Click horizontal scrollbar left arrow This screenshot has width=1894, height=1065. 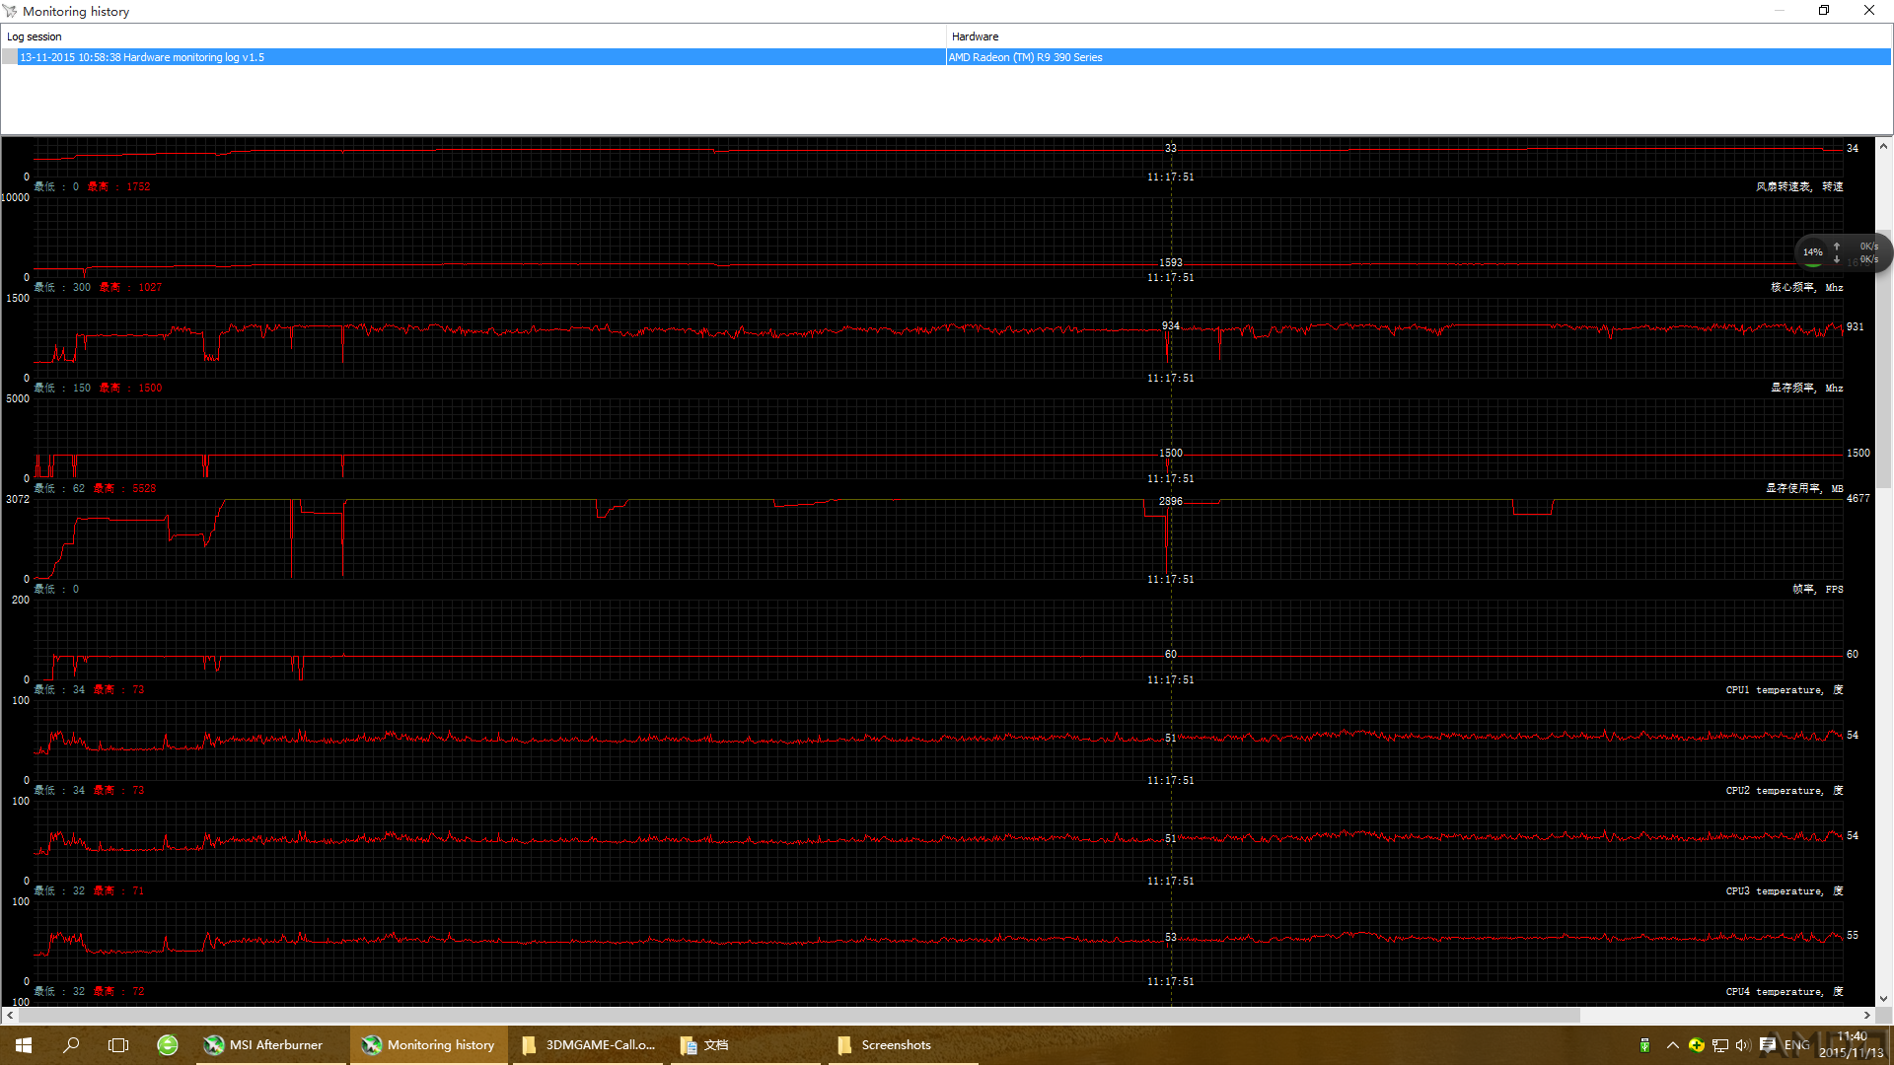(10, 1015)
